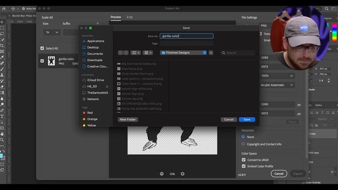Click Cancel in the Export As window
The image size is (338, 190).
click(x=279, y=174)
